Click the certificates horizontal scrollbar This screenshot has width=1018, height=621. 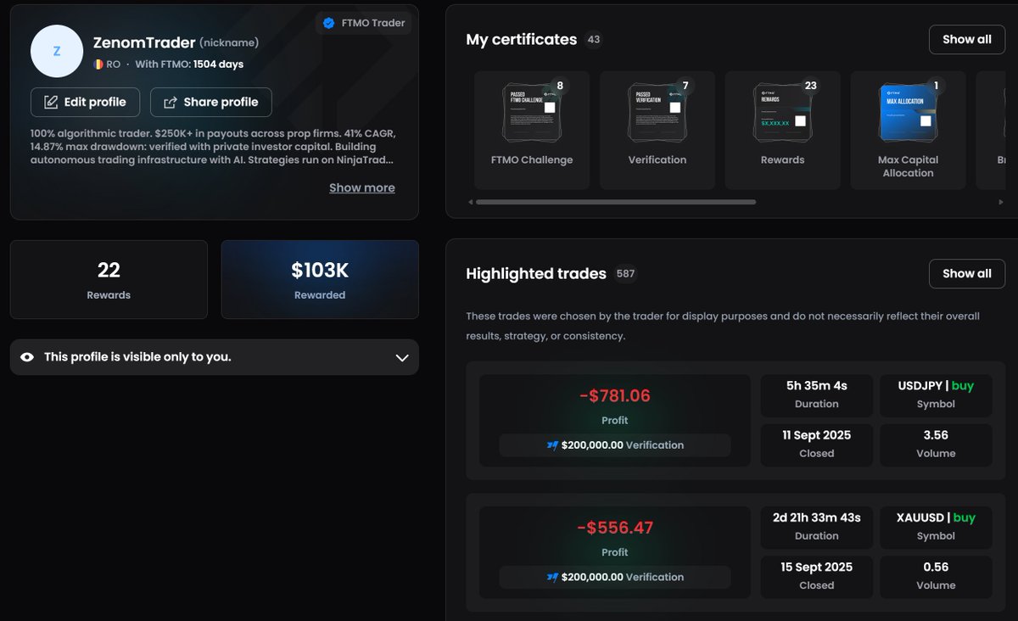click(x=616, y=202)
